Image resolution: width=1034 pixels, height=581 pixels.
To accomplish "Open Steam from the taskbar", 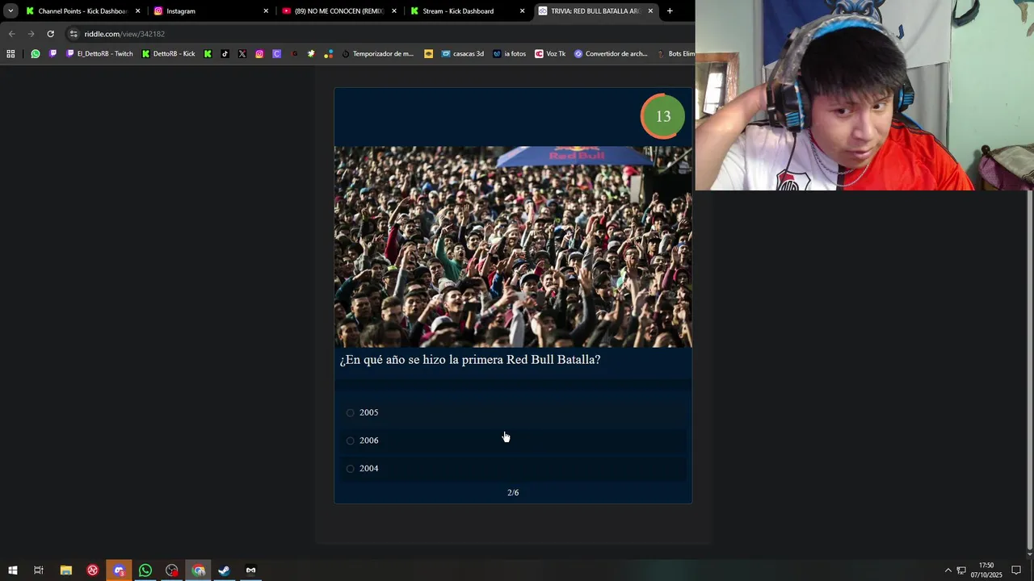I will pyautogui.click(x=225, y=571).
